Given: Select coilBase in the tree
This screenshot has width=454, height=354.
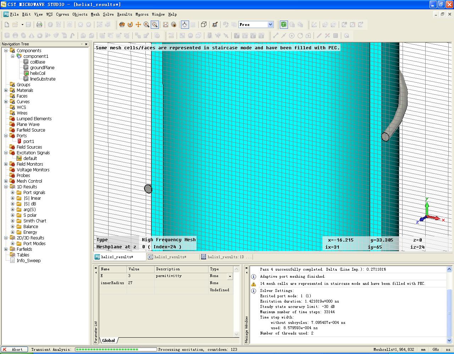Looking at the screenshot, I should (38, 62).
